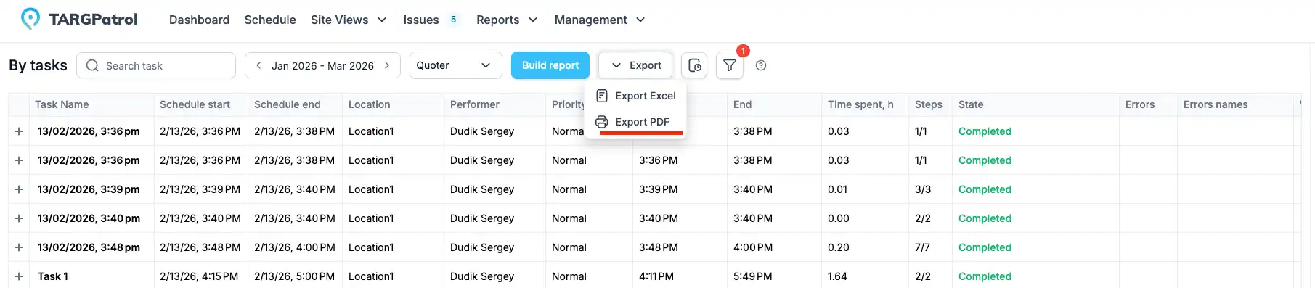Click the 7/7 steps value
Screen dimensions: 1315x288
tap(922, 247)
